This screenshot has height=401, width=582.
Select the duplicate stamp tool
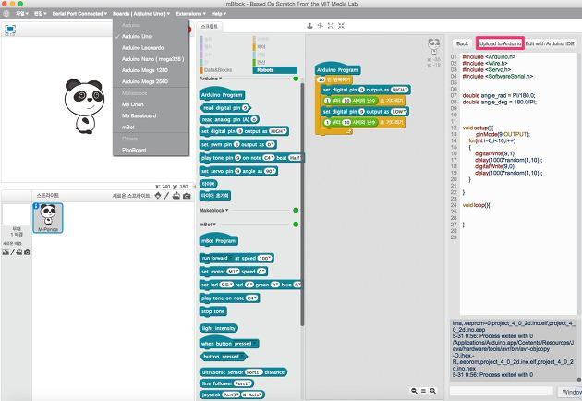click(309, 26)
